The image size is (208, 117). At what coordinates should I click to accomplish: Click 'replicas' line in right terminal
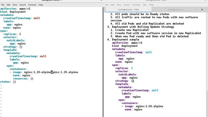click(x=124, y=68)
